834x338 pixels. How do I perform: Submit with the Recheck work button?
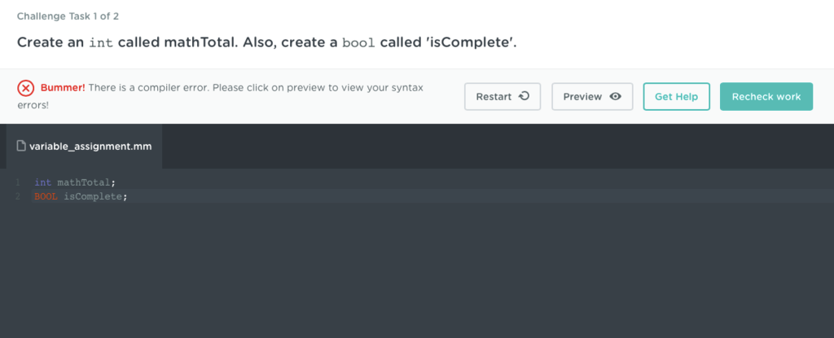(766, 96)
